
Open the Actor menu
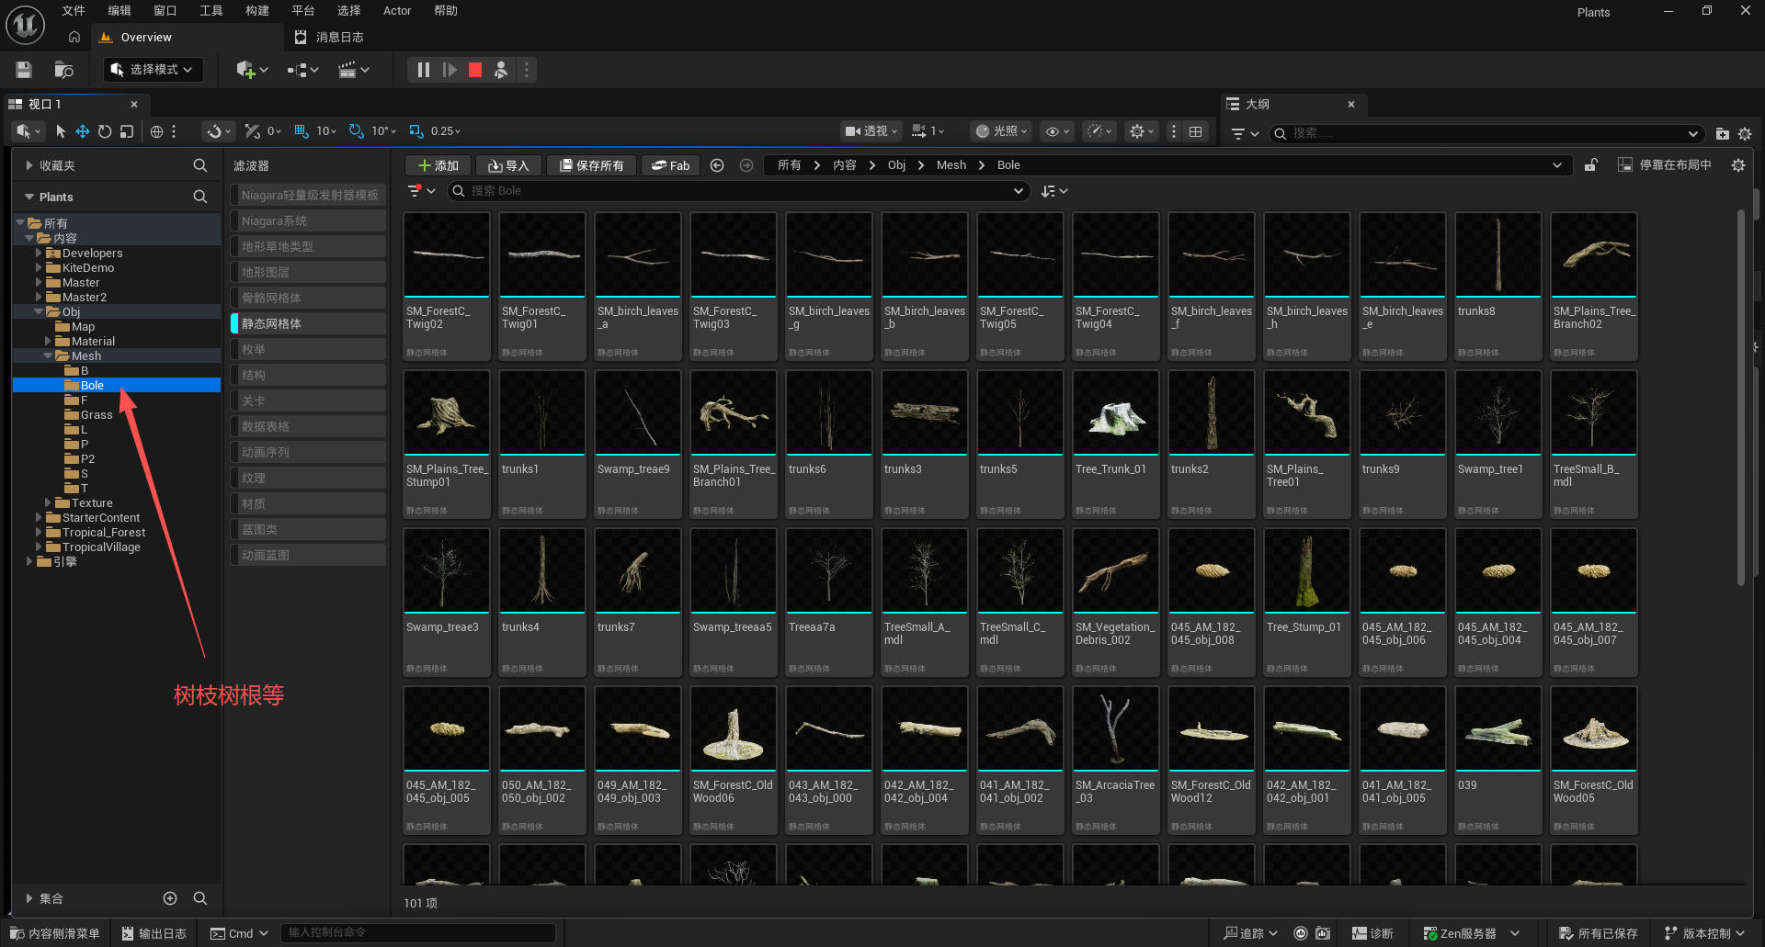pyautogui.click(x=397, y=11)
